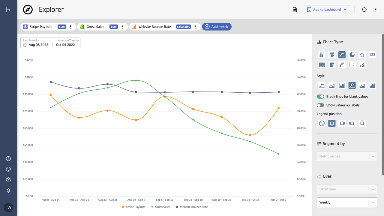Viewport: 384px width, 216px height.
Task: Open the calculator/spreadsheet icon in header
Action: 295,10
